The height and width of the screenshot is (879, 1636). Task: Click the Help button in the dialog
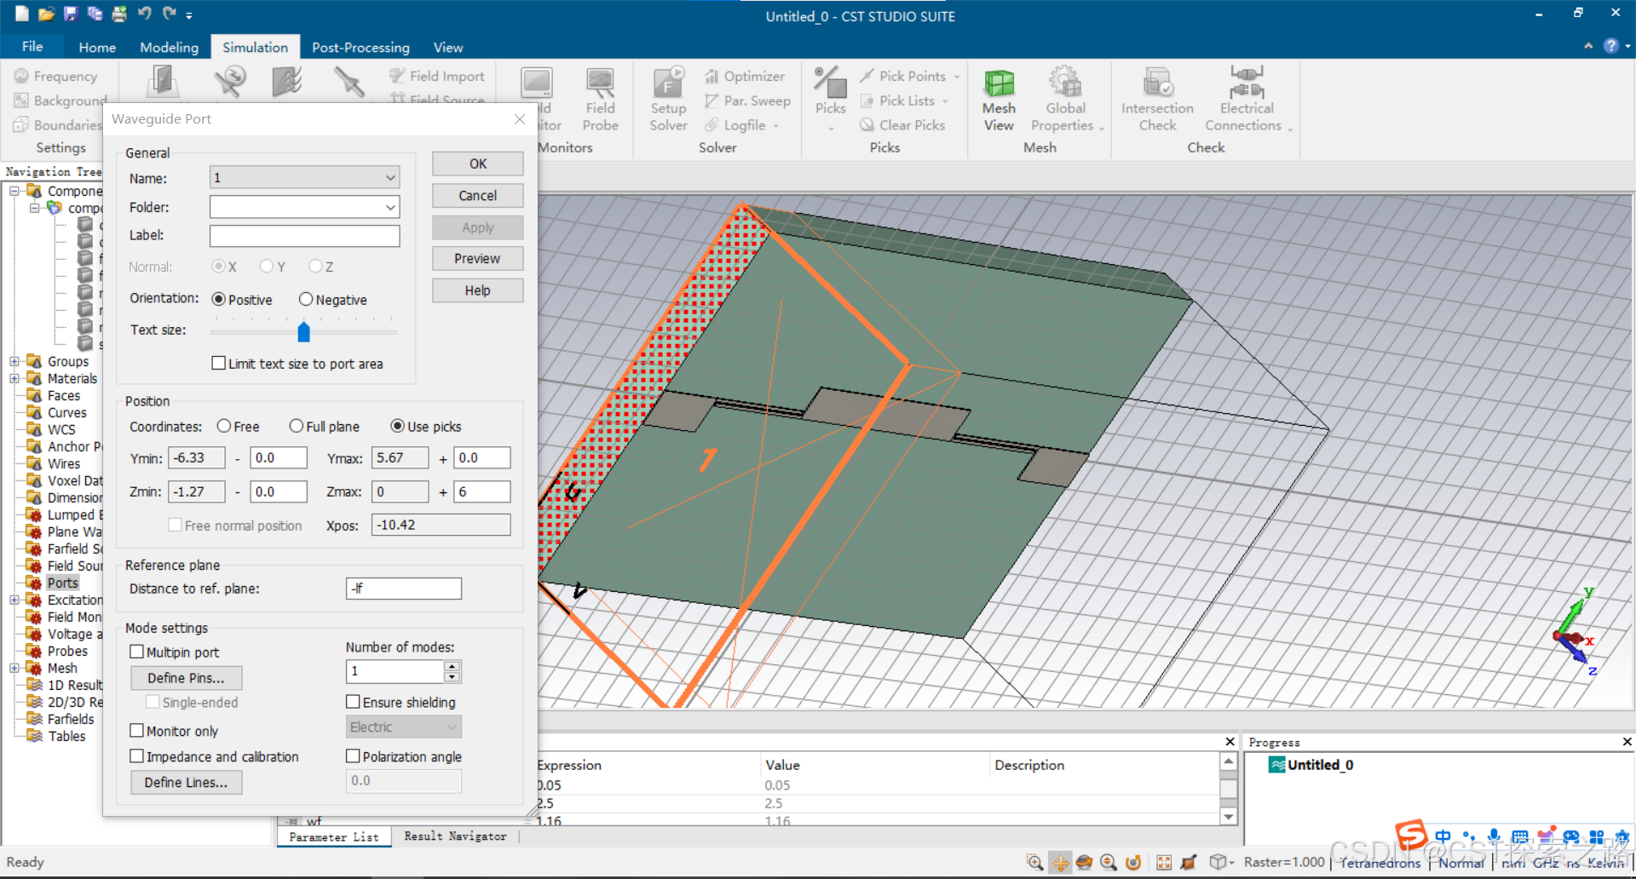coord(477,290)
